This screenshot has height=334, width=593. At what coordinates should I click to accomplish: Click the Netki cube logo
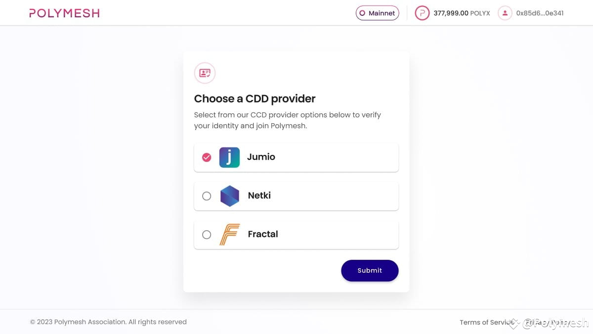229,196
